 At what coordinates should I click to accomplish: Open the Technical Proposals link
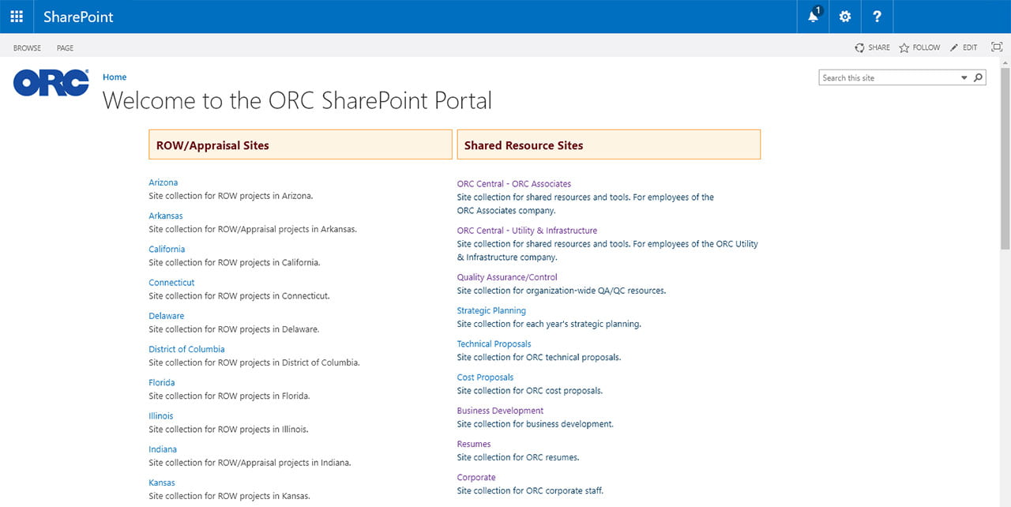(x=494, y=344)
